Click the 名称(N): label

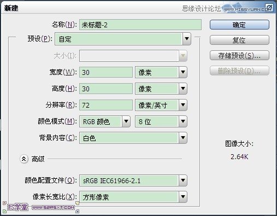coord(64,24)
